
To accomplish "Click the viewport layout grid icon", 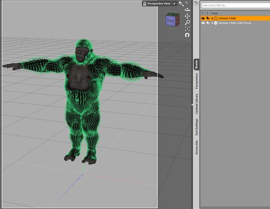I will click(144, 4).
